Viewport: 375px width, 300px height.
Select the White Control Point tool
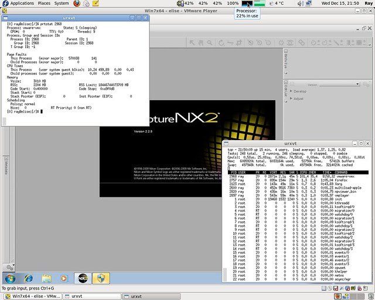tap(268, 43)
